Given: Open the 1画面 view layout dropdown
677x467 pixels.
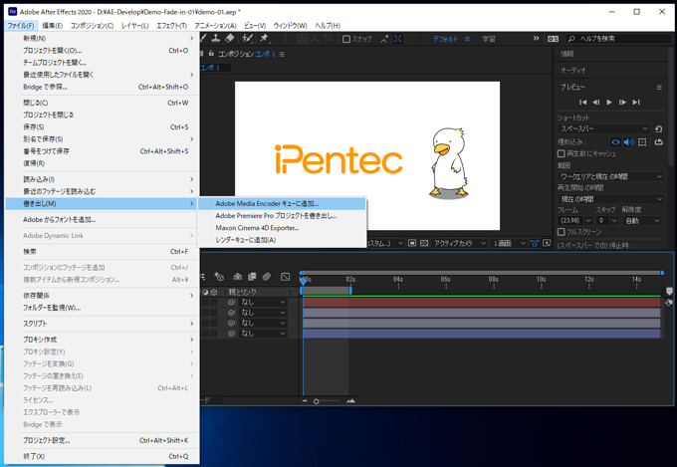Looking at the screenshot, I should pos(509,243).
